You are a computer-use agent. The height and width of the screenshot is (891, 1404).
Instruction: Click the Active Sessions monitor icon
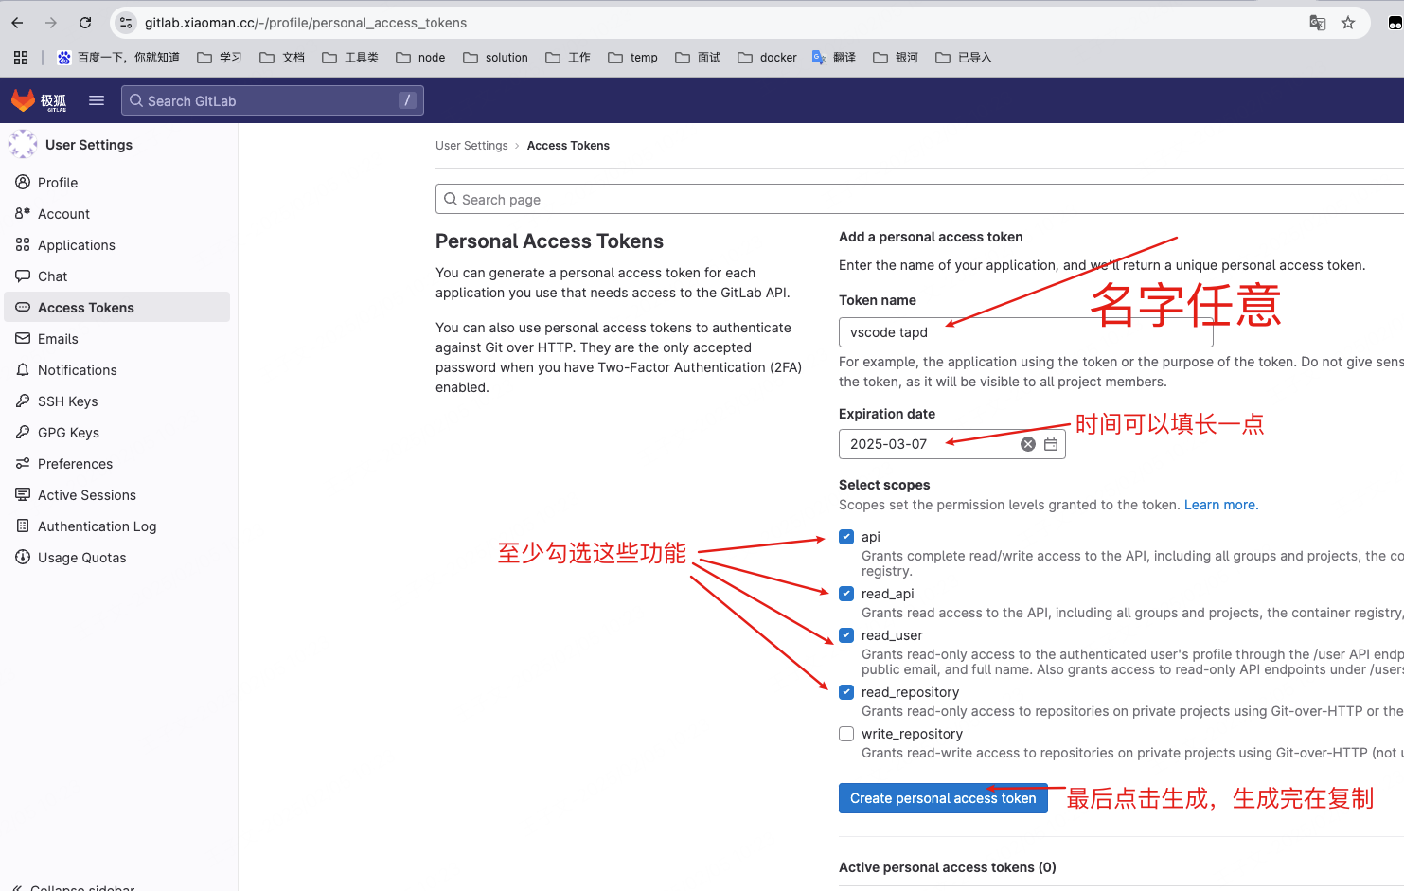[23, 494]
